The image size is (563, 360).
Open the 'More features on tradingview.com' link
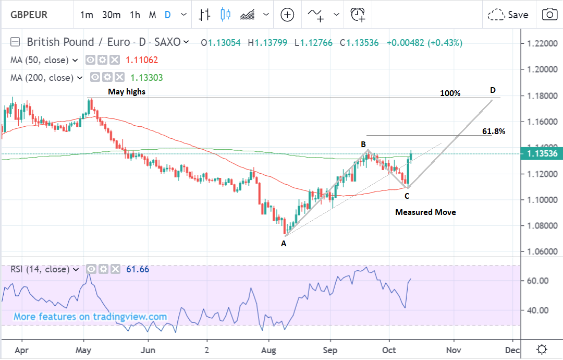[90, 317]
